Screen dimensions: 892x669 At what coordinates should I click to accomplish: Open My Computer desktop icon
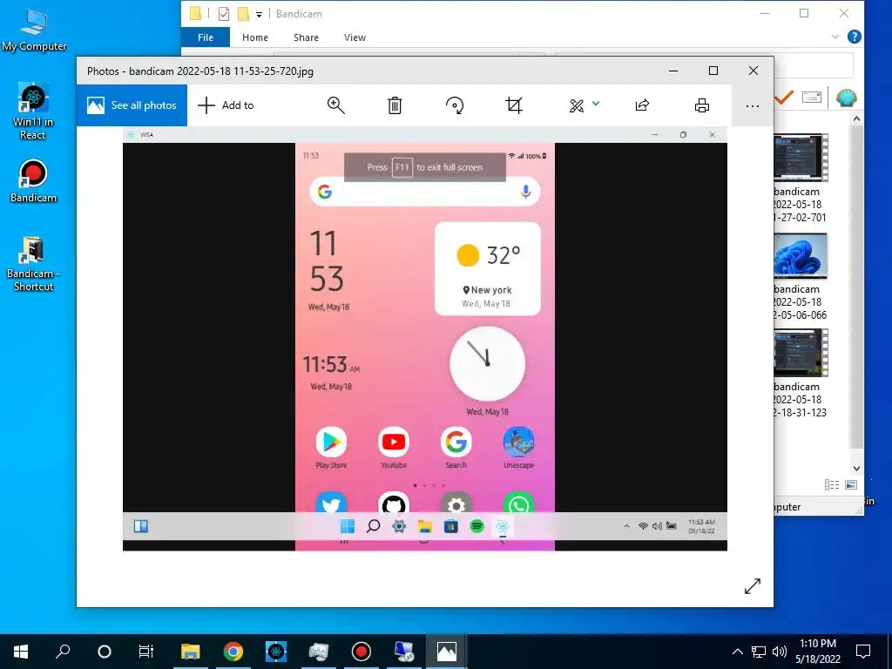(34, 29)
